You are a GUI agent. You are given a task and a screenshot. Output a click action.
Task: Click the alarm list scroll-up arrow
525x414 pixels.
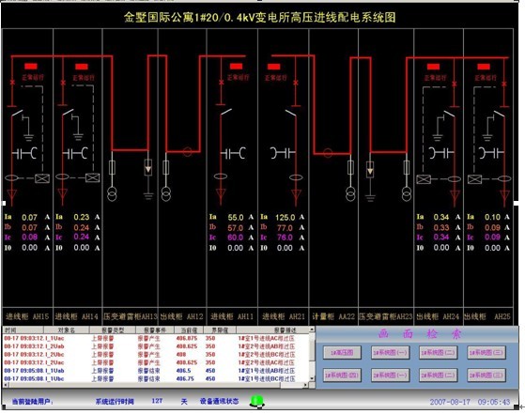[x=312, y=330]
